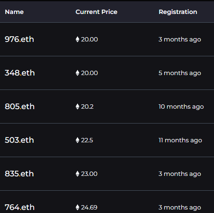Click the 24.69 price of 764.eth
This screenshot has width=214, height=213.
(89, 207)
